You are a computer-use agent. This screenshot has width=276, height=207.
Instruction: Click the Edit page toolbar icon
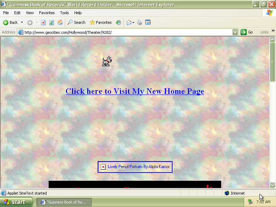pyautogui.click(x=148, y=22)
